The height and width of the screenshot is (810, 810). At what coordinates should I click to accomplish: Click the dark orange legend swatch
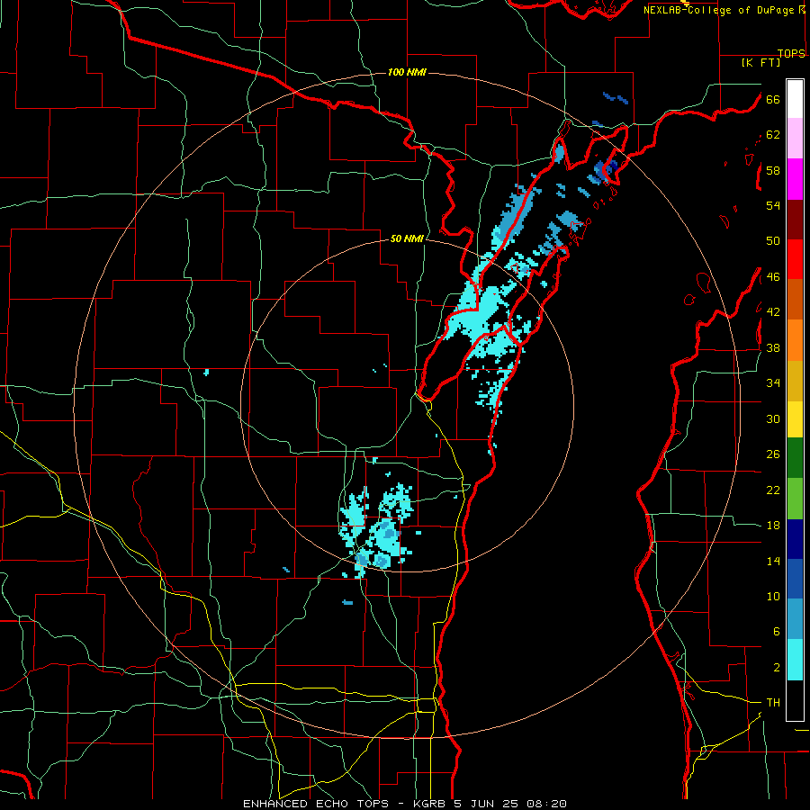(795, 300)
